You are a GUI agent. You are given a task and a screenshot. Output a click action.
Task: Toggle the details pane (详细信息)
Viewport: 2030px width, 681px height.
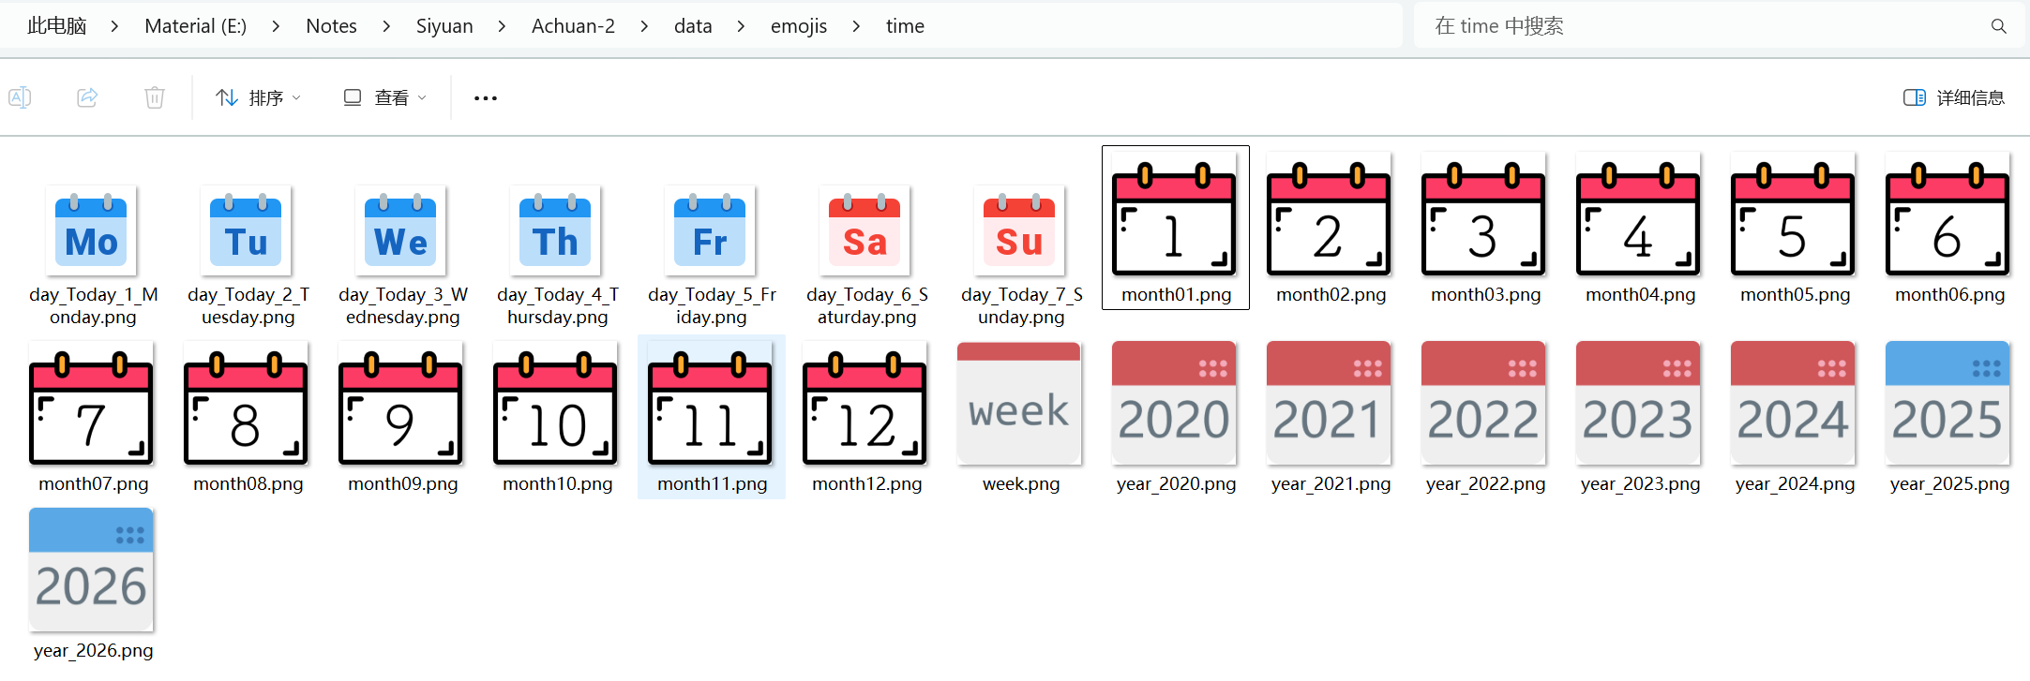(x=1954, y=97)
